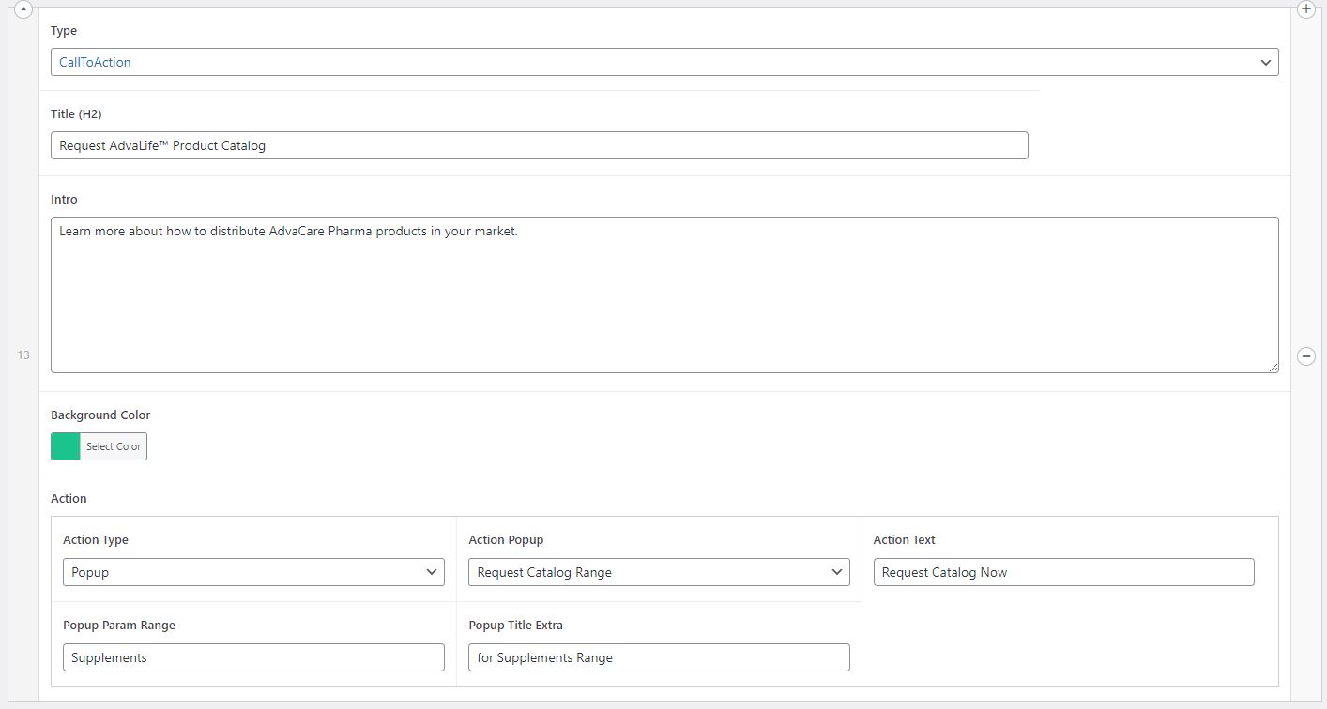Open the Action Popup dropdown

click(659, 572)
